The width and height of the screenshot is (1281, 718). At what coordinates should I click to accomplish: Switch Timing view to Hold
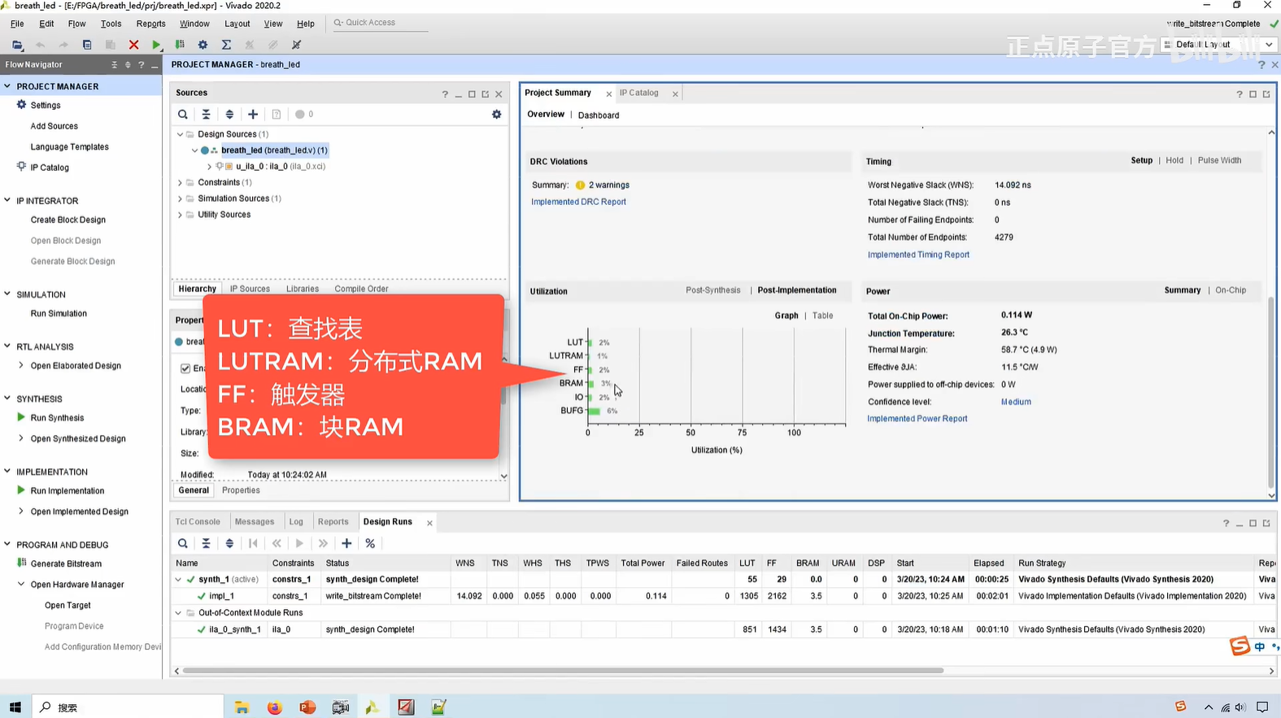pyautogui.click(x=1174, y=160)
